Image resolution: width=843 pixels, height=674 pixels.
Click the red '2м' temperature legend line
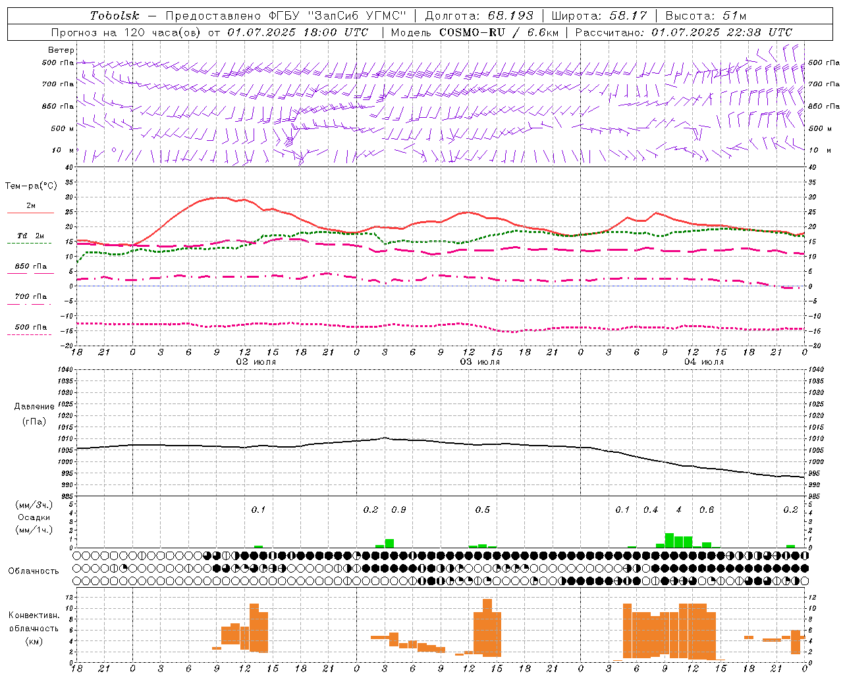click(x=30, y=213)
